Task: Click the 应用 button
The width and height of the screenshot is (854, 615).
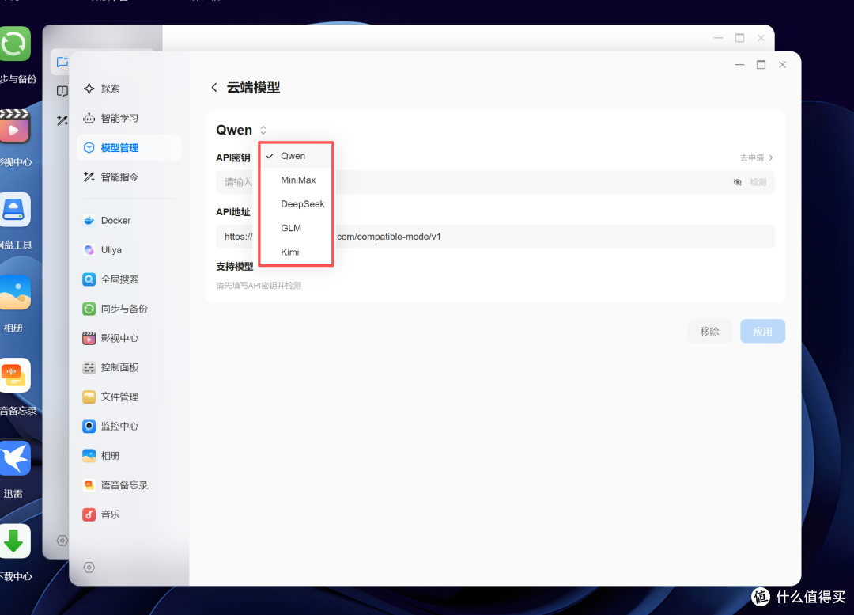Action: [x=762, y=332]
